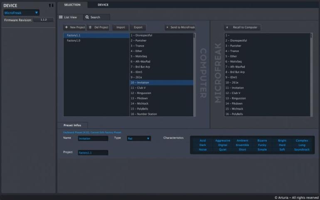This screenshot has width=320, height=200.
Task: Toggle the Bizarre characteristic
Action: [262, 141]
